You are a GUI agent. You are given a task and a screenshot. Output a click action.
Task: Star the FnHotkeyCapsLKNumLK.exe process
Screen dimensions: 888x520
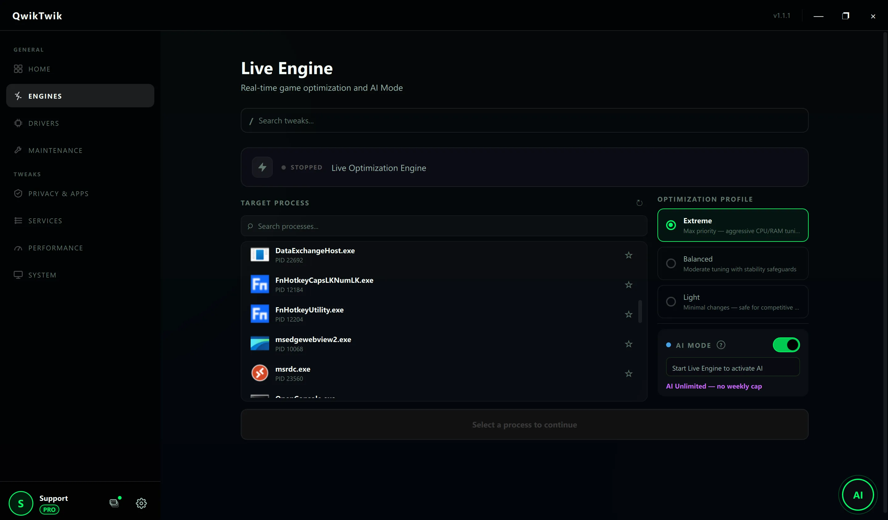629,285
